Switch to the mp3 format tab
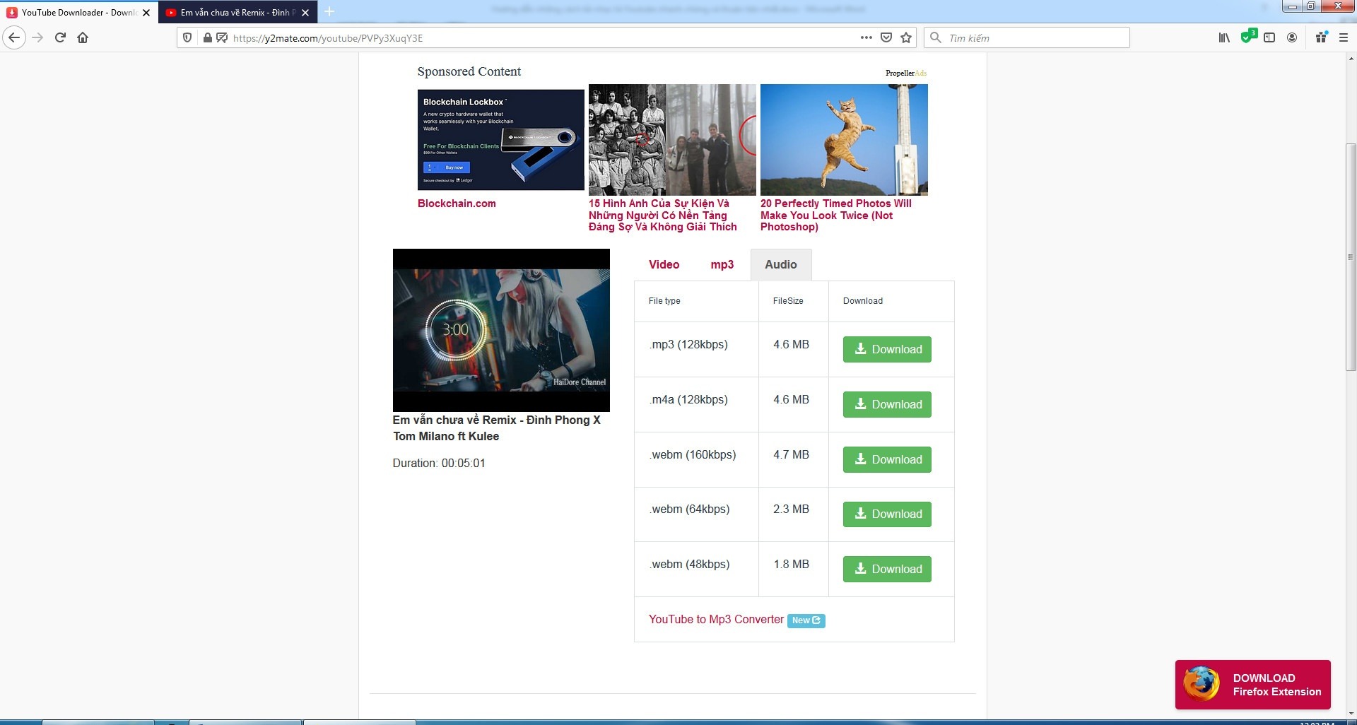Viewport: 1357px width, 725px height. coord(722,264)
